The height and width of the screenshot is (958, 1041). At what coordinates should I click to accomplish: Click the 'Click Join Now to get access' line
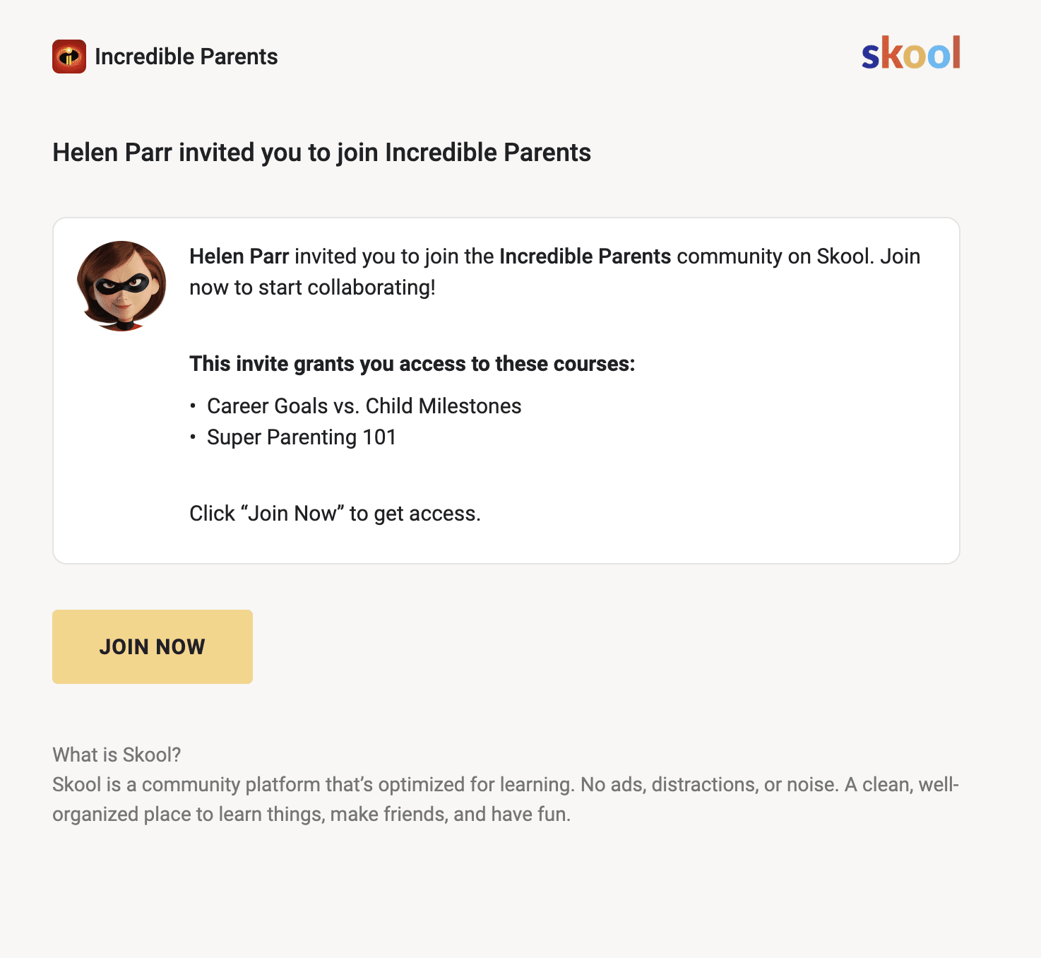[335, 514]
